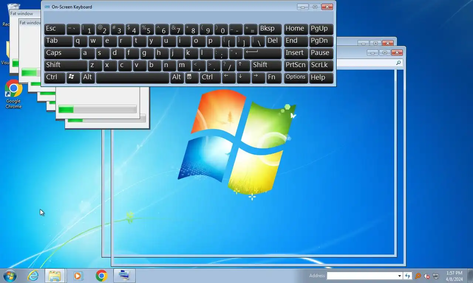Click the q key
This screenshot has height=283, width=473.
click(x=81, y=41)
